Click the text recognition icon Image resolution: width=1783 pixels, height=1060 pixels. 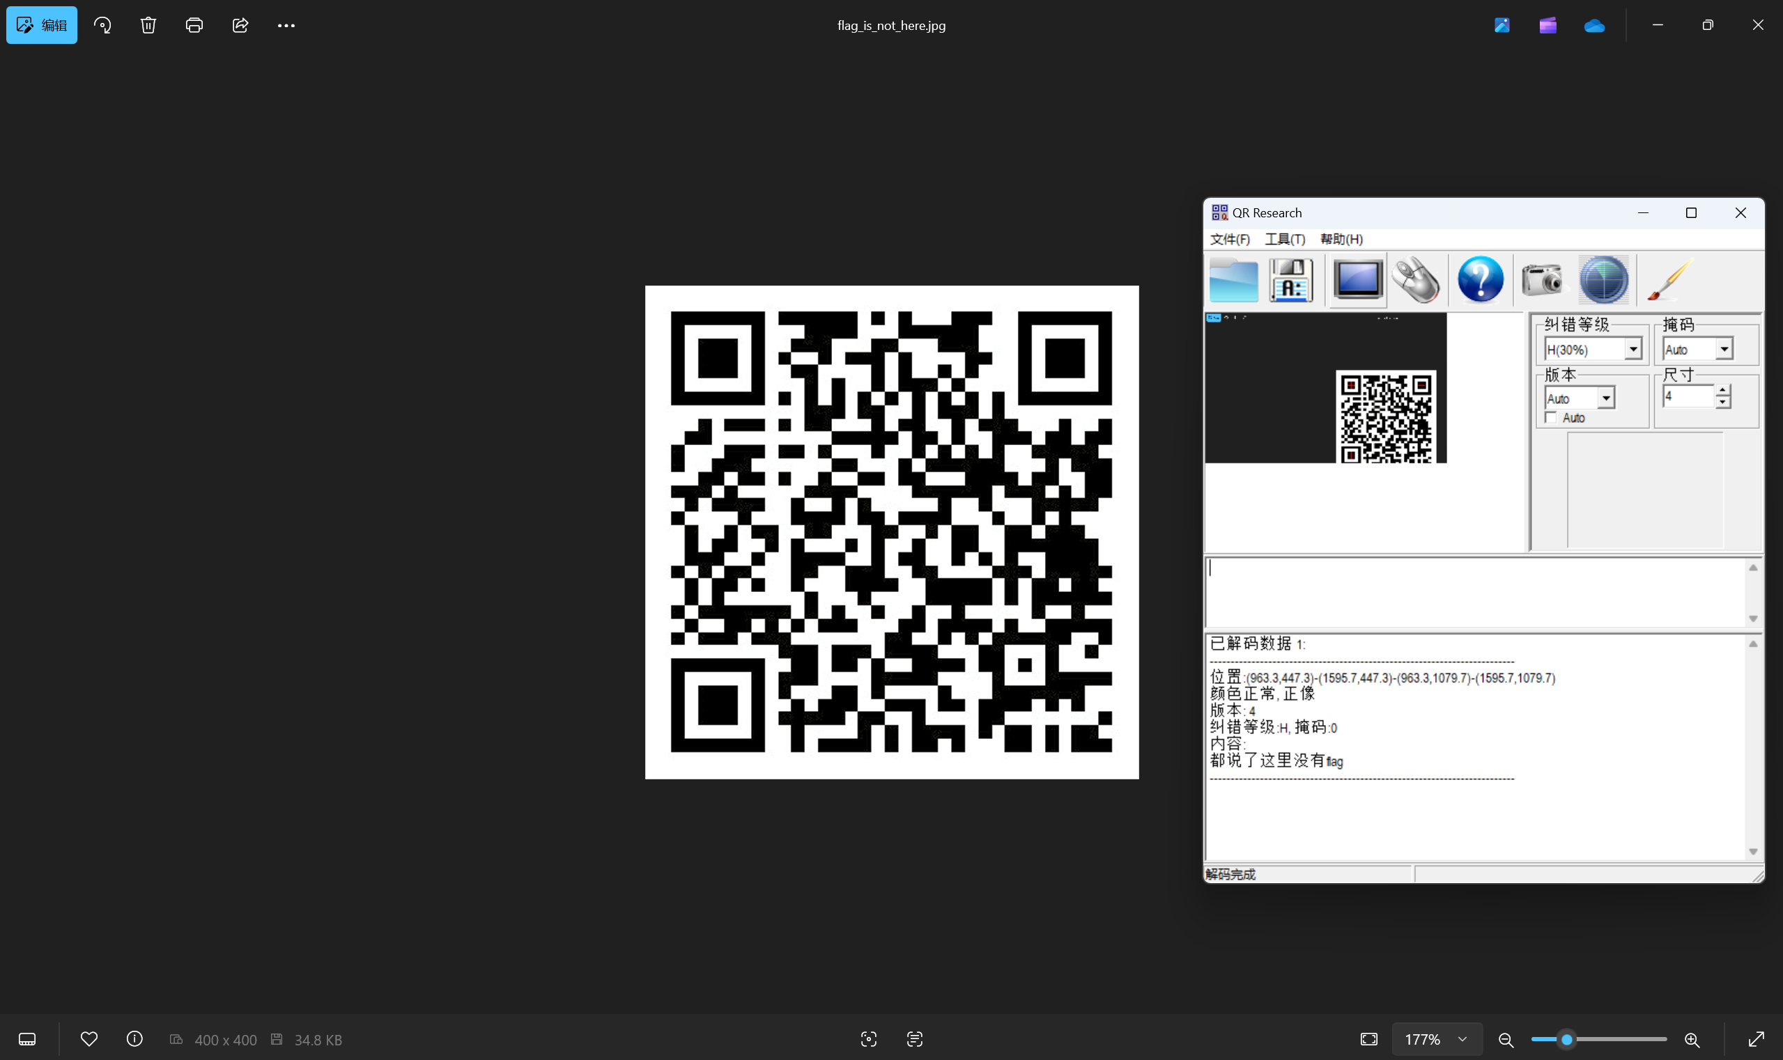coord(914,1038)
